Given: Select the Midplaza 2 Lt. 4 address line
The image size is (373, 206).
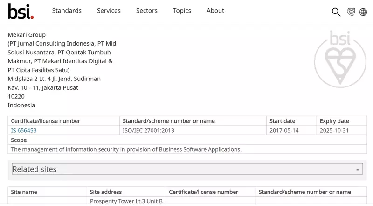Looking at the screenshot, I should point(54,79).
